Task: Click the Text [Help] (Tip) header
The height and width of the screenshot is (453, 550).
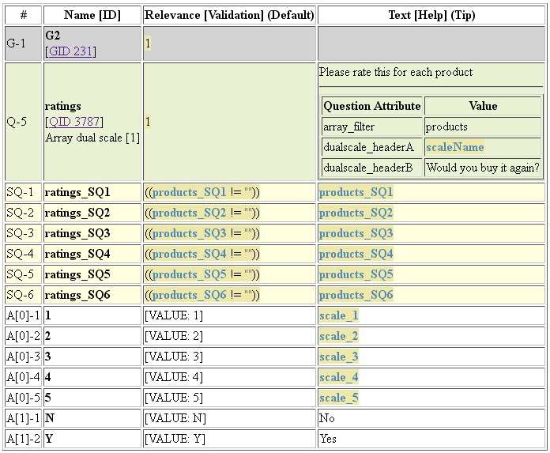Action: (x=431, y=15)
